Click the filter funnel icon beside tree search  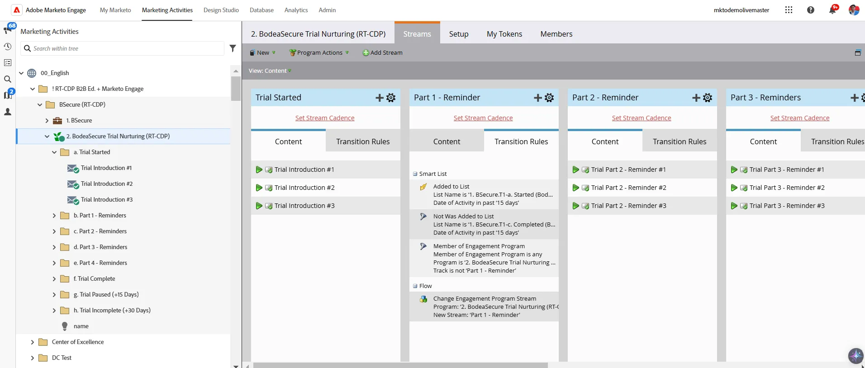click(x=233, y=48)
